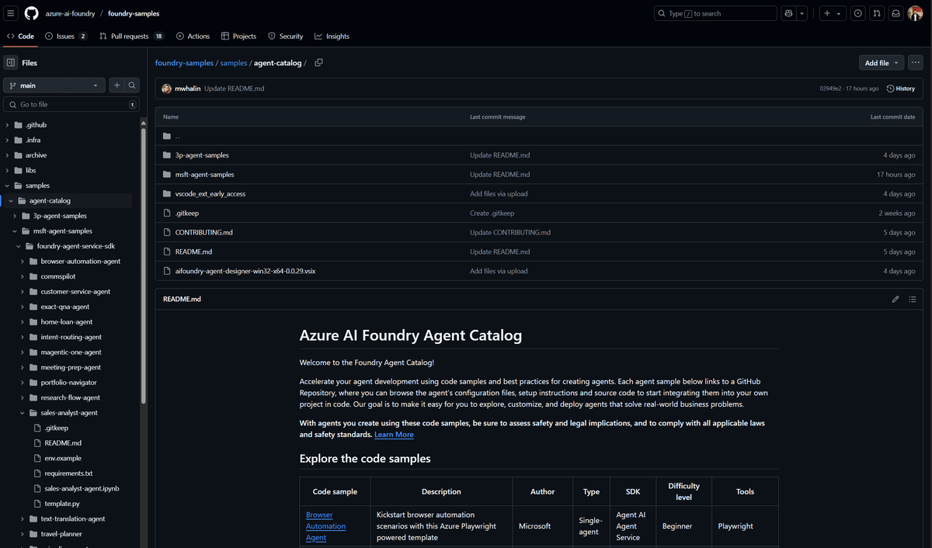Click the Go to file input field
The width and height of the screenshot is (932, 548).
coord(71,102)
